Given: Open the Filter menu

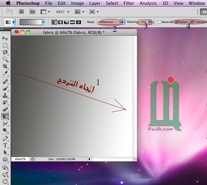Looking at the screenshot, I should (129, 3).
